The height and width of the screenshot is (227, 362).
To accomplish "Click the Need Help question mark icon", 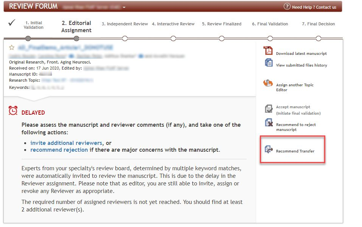I will coord(287,7).
